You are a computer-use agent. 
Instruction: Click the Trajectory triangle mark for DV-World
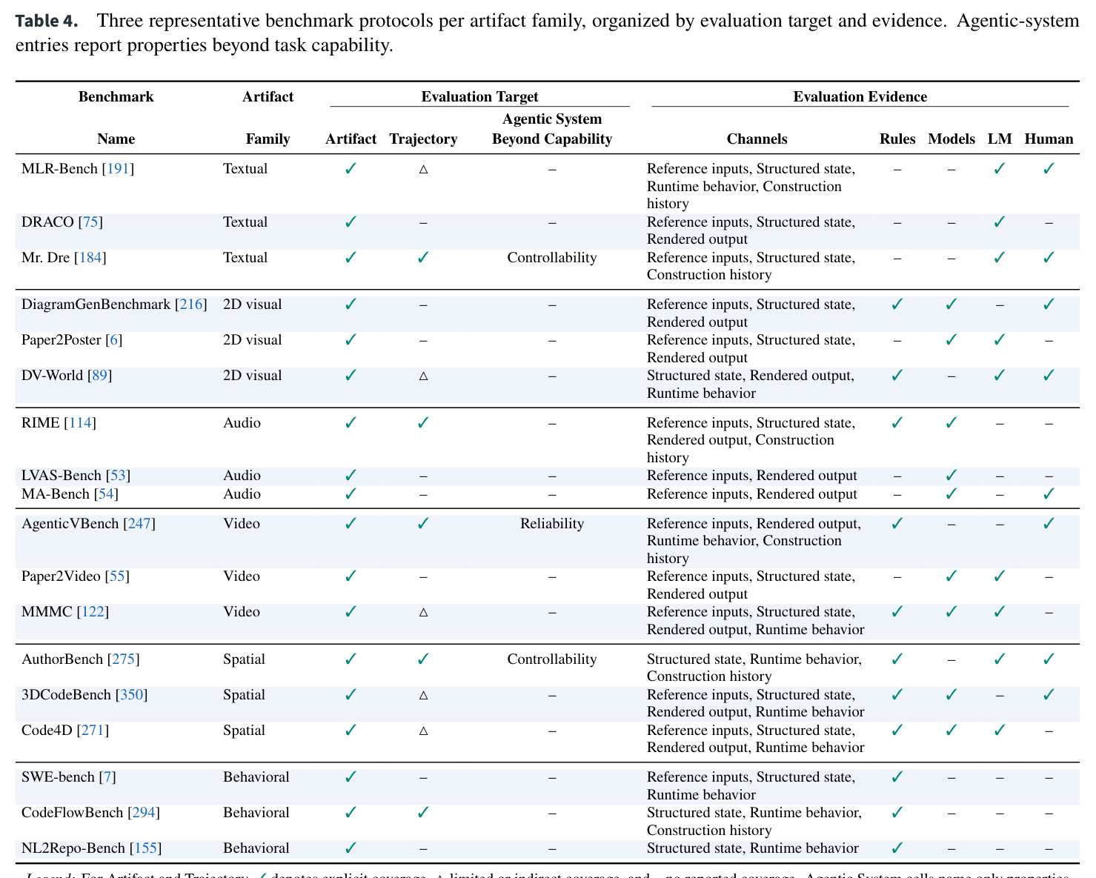click(423, 376)
